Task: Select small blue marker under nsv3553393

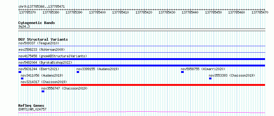Action: [210, 78]
